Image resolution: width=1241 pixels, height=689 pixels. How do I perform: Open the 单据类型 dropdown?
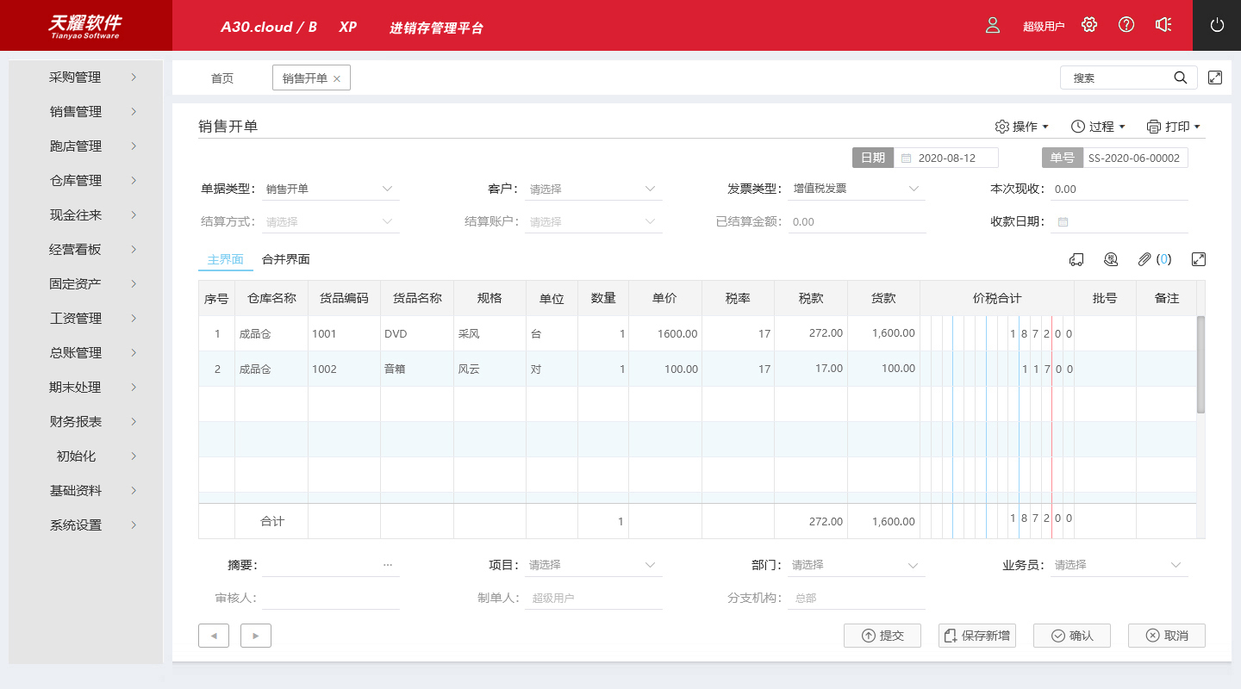[331, 189]
